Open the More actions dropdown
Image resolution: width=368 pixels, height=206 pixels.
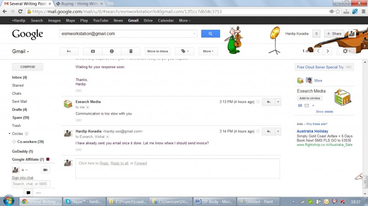[208, 51]
